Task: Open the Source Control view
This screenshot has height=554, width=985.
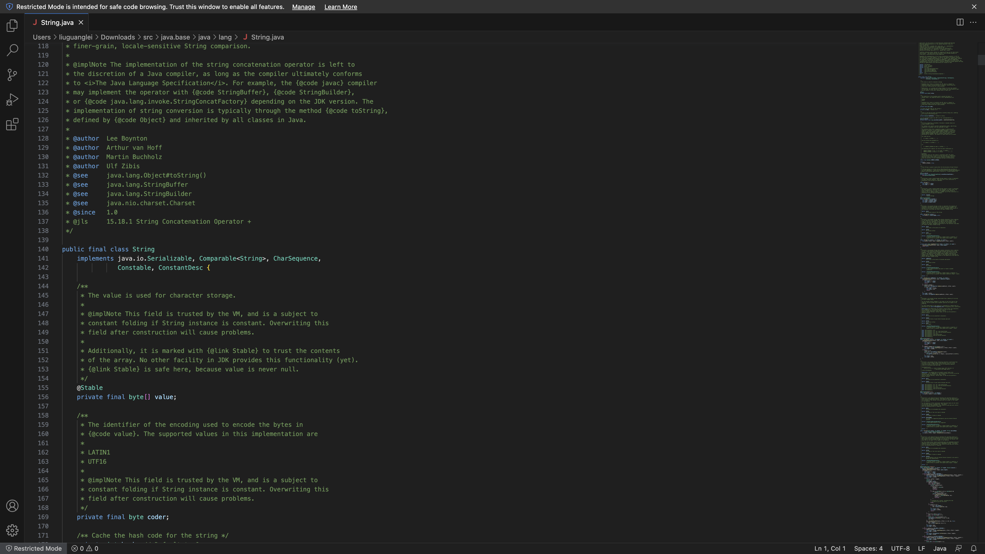Action: click(12, 75)
